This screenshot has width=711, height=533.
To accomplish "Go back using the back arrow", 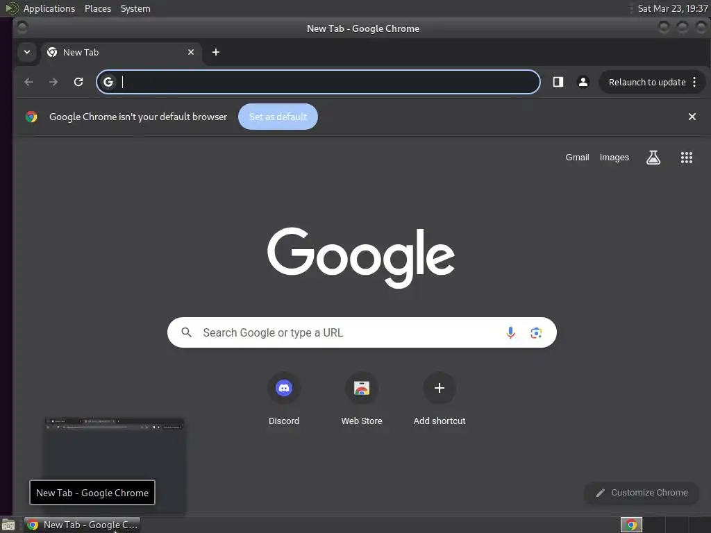I will tap(28, 82).
